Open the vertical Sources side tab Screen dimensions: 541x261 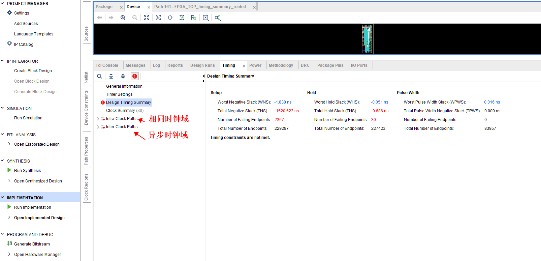87,34
